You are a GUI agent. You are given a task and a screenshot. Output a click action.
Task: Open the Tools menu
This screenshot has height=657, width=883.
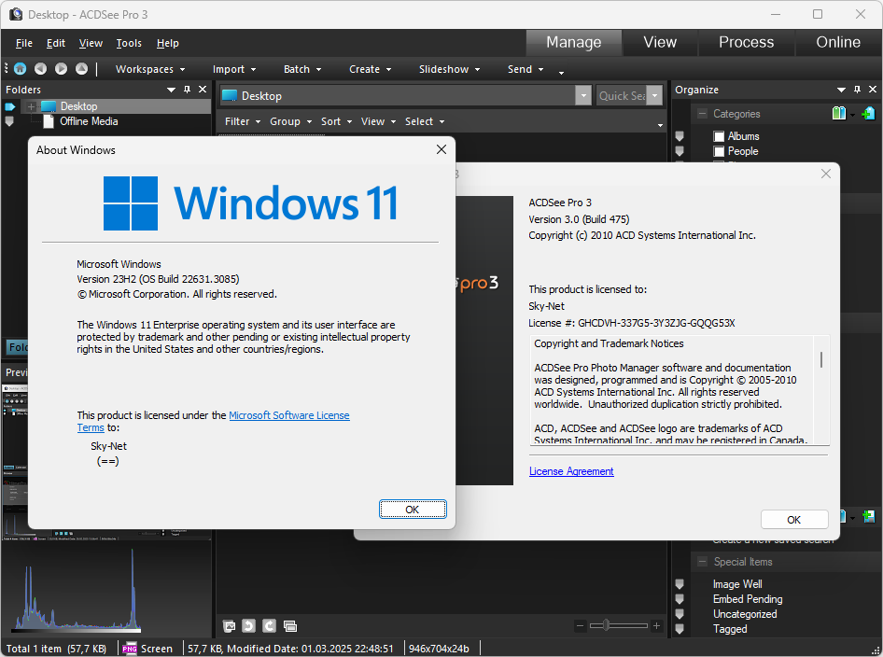pos(129,43)
